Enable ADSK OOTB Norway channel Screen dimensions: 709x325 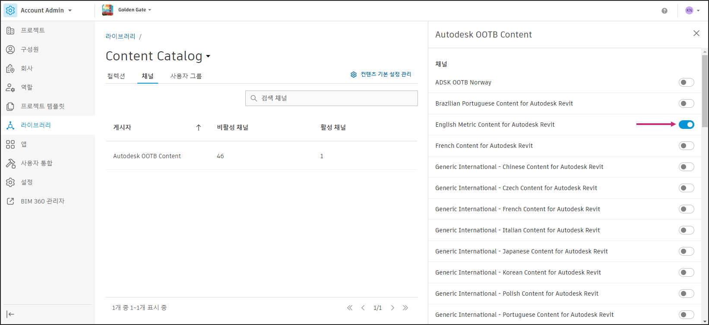686,82
